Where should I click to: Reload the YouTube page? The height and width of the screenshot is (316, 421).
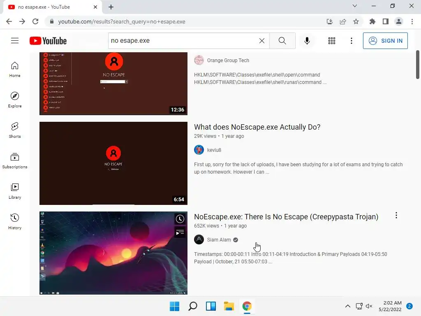(35, 21)
